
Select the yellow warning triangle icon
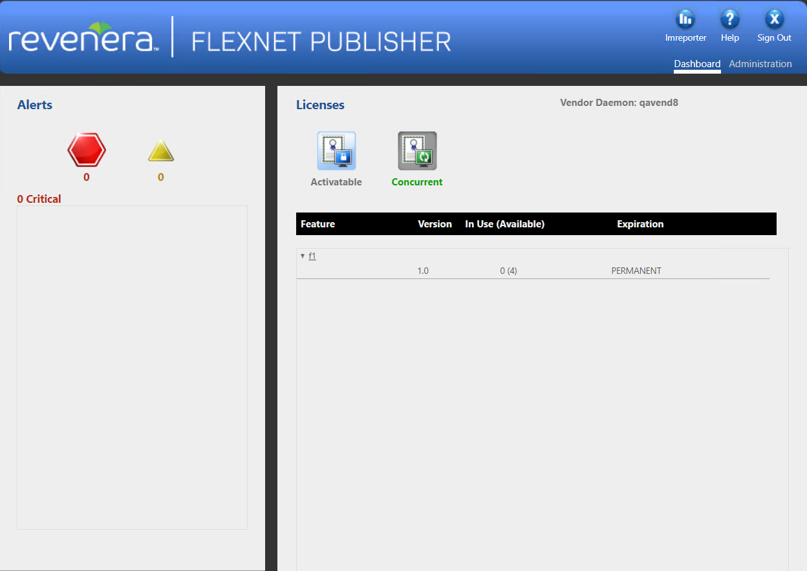161,152
